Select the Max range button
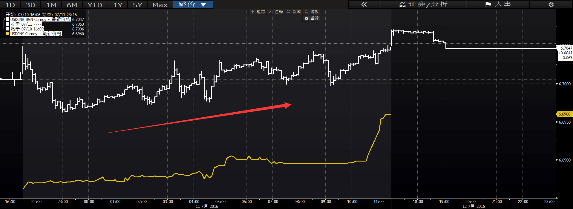 point(160,5)
